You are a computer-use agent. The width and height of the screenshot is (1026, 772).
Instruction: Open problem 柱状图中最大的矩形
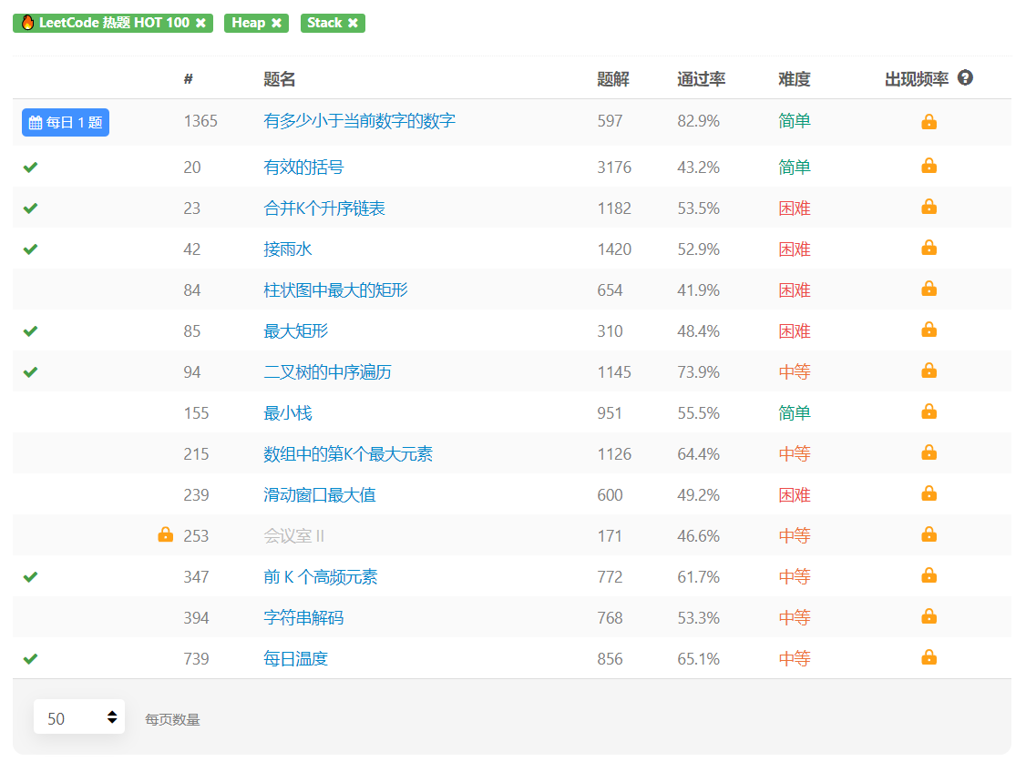pyautogui.click(x=335, y=290)
